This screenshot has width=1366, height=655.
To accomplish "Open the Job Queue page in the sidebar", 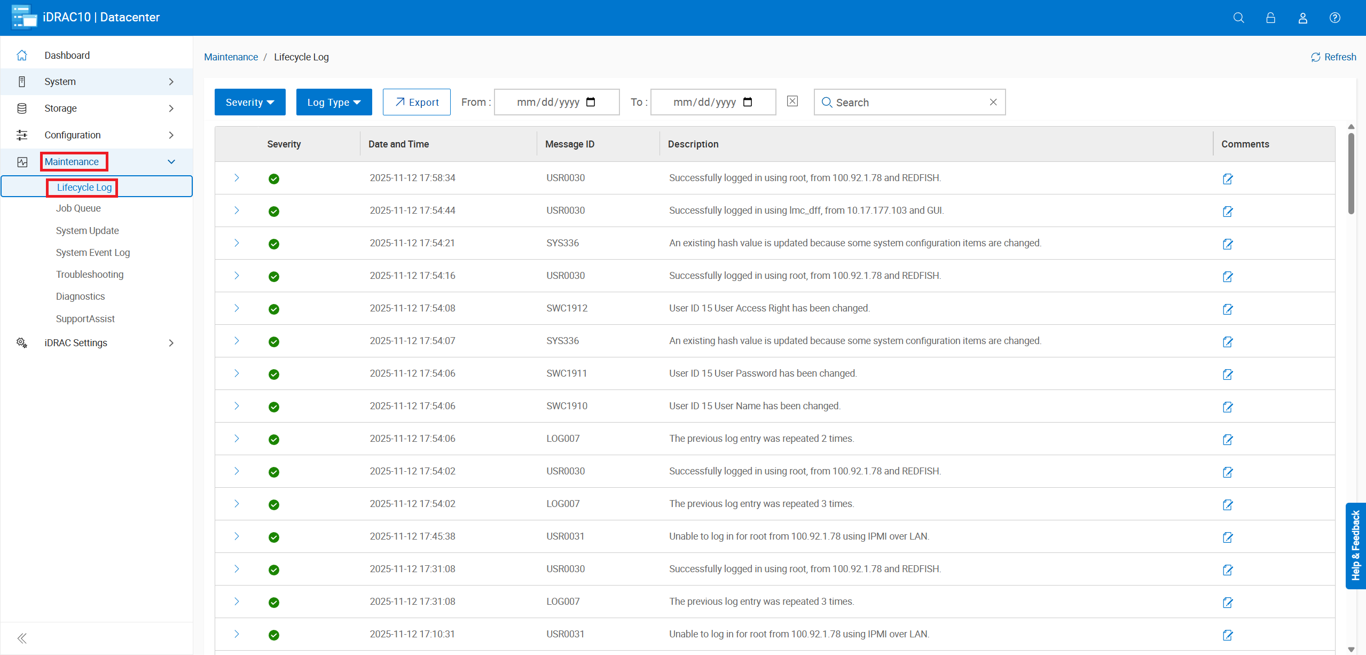I will [x=78, y=208].
